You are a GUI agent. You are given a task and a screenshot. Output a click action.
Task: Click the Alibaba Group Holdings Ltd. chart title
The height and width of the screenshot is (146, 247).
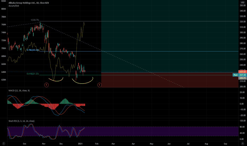[29, 3]
